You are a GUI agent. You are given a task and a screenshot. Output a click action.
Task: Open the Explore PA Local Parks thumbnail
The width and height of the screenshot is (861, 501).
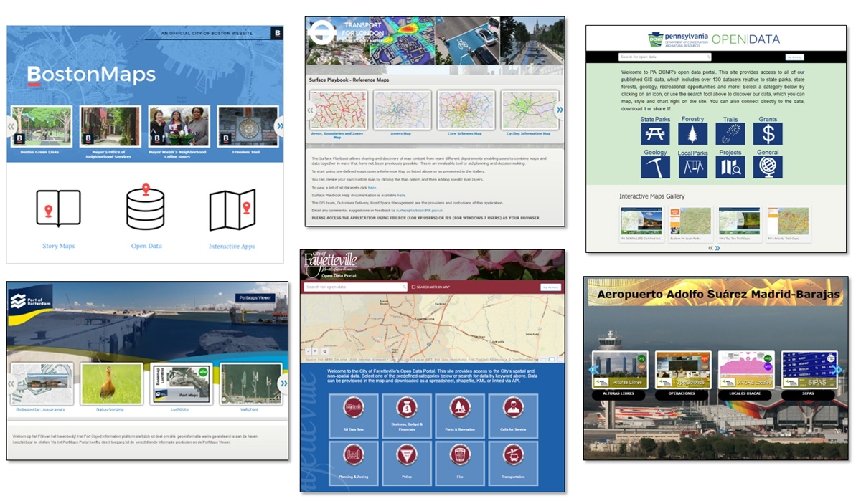(690, 222)
